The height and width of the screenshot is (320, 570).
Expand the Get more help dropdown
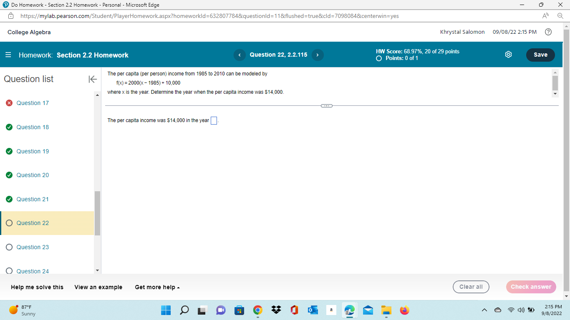pyautogui.click(x=157, y=287)
